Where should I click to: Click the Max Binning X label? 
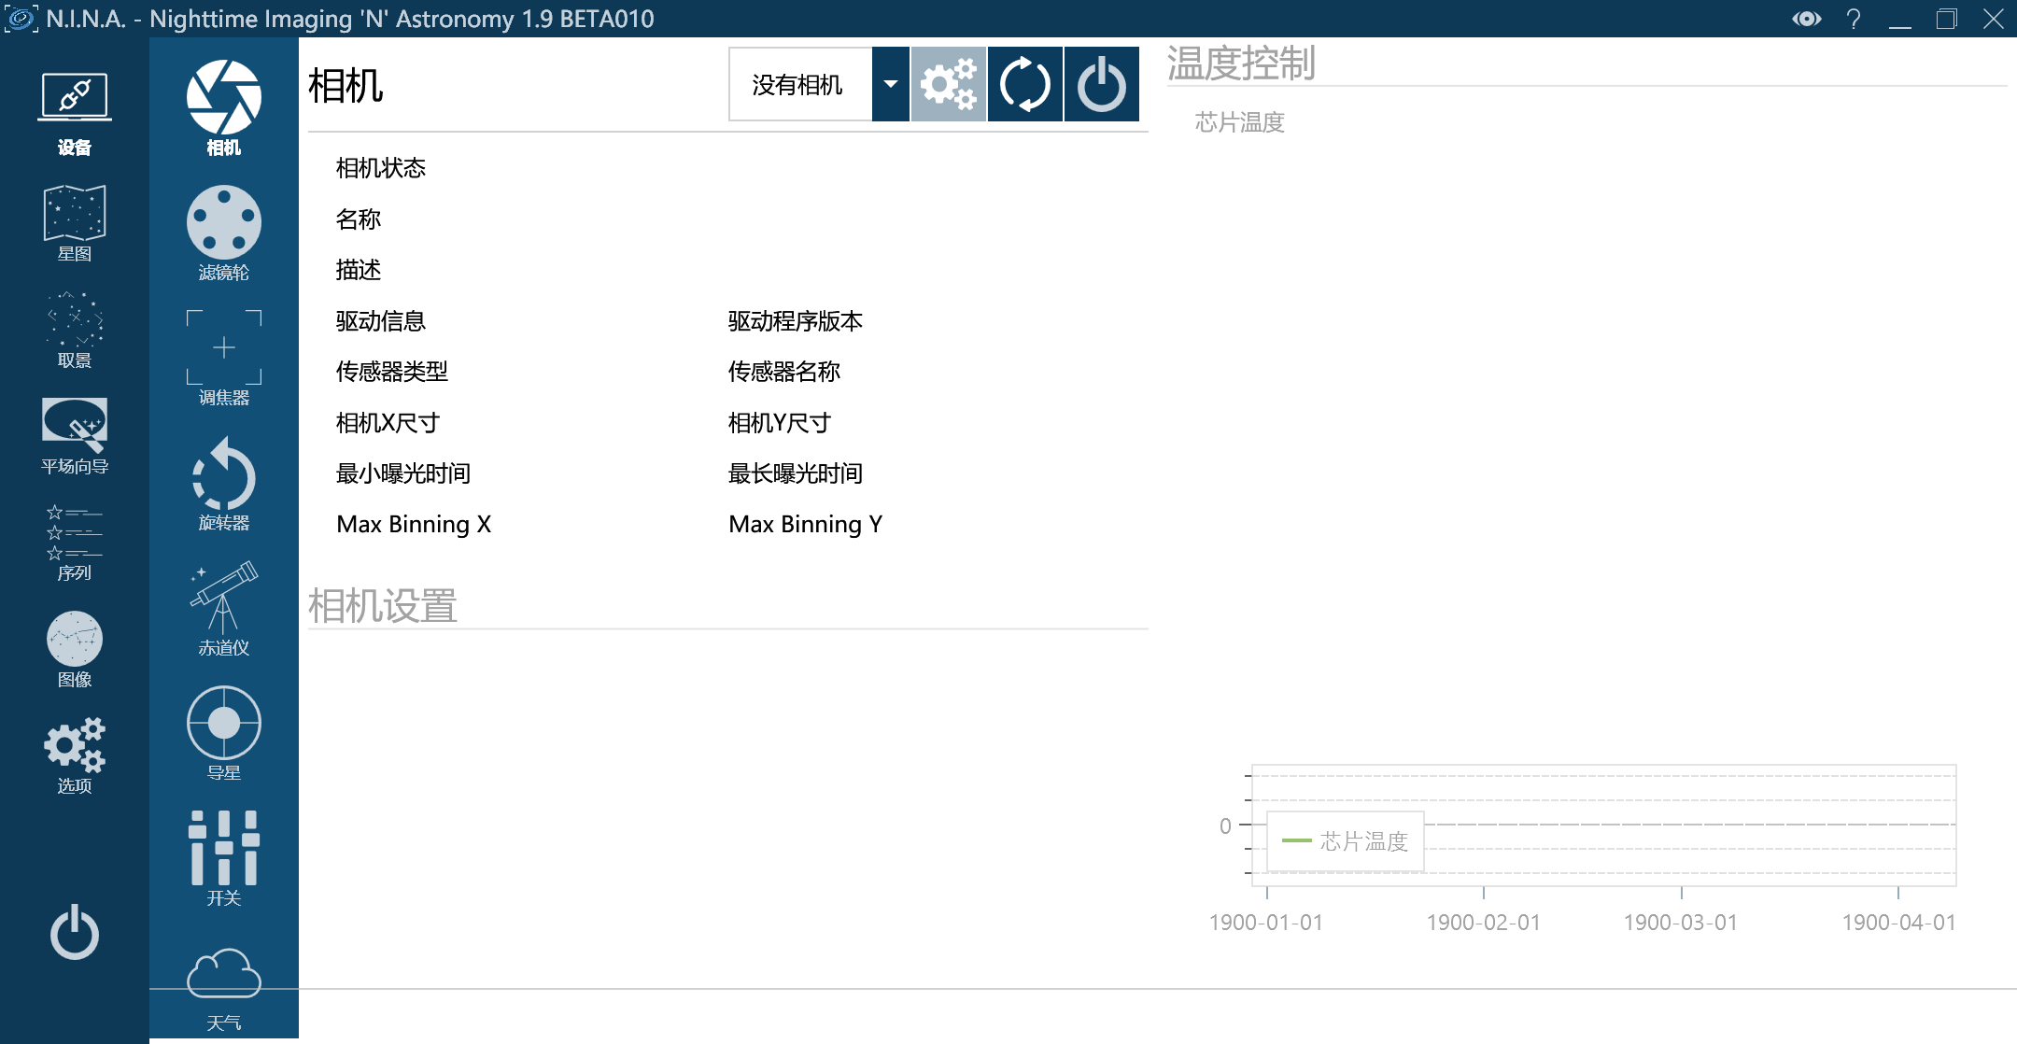point(414,524)
